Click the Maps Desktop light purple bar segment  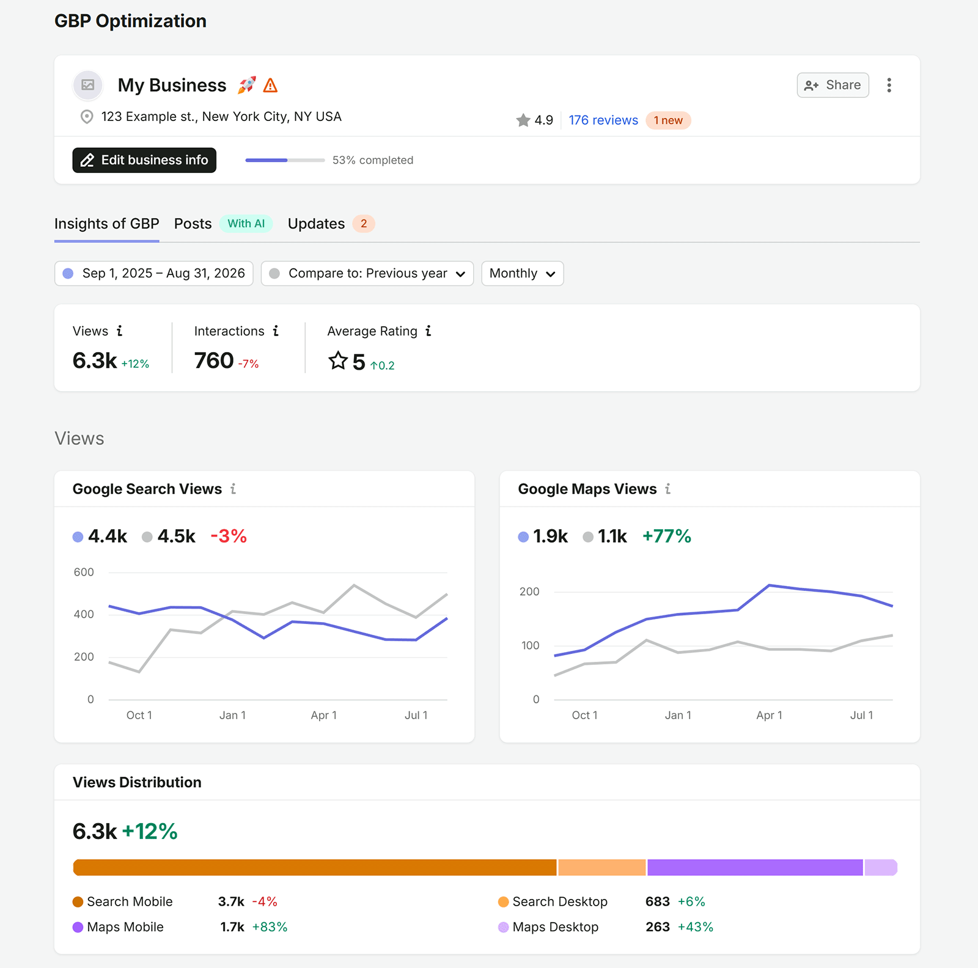tap(881, 867)
